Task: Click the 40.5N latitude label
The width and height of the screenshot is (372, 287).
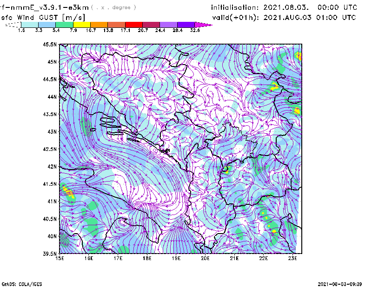Action: point(50,219)
